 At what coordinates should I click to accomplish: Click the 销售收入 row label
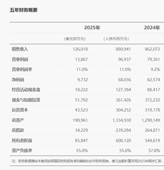click(x=20, y=49)
